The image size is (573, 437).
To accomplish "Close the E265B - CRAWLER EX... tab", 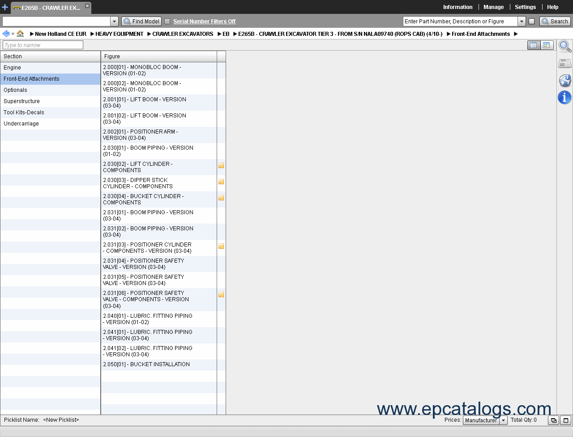I will pyautogui.click(x=87, y=6).
